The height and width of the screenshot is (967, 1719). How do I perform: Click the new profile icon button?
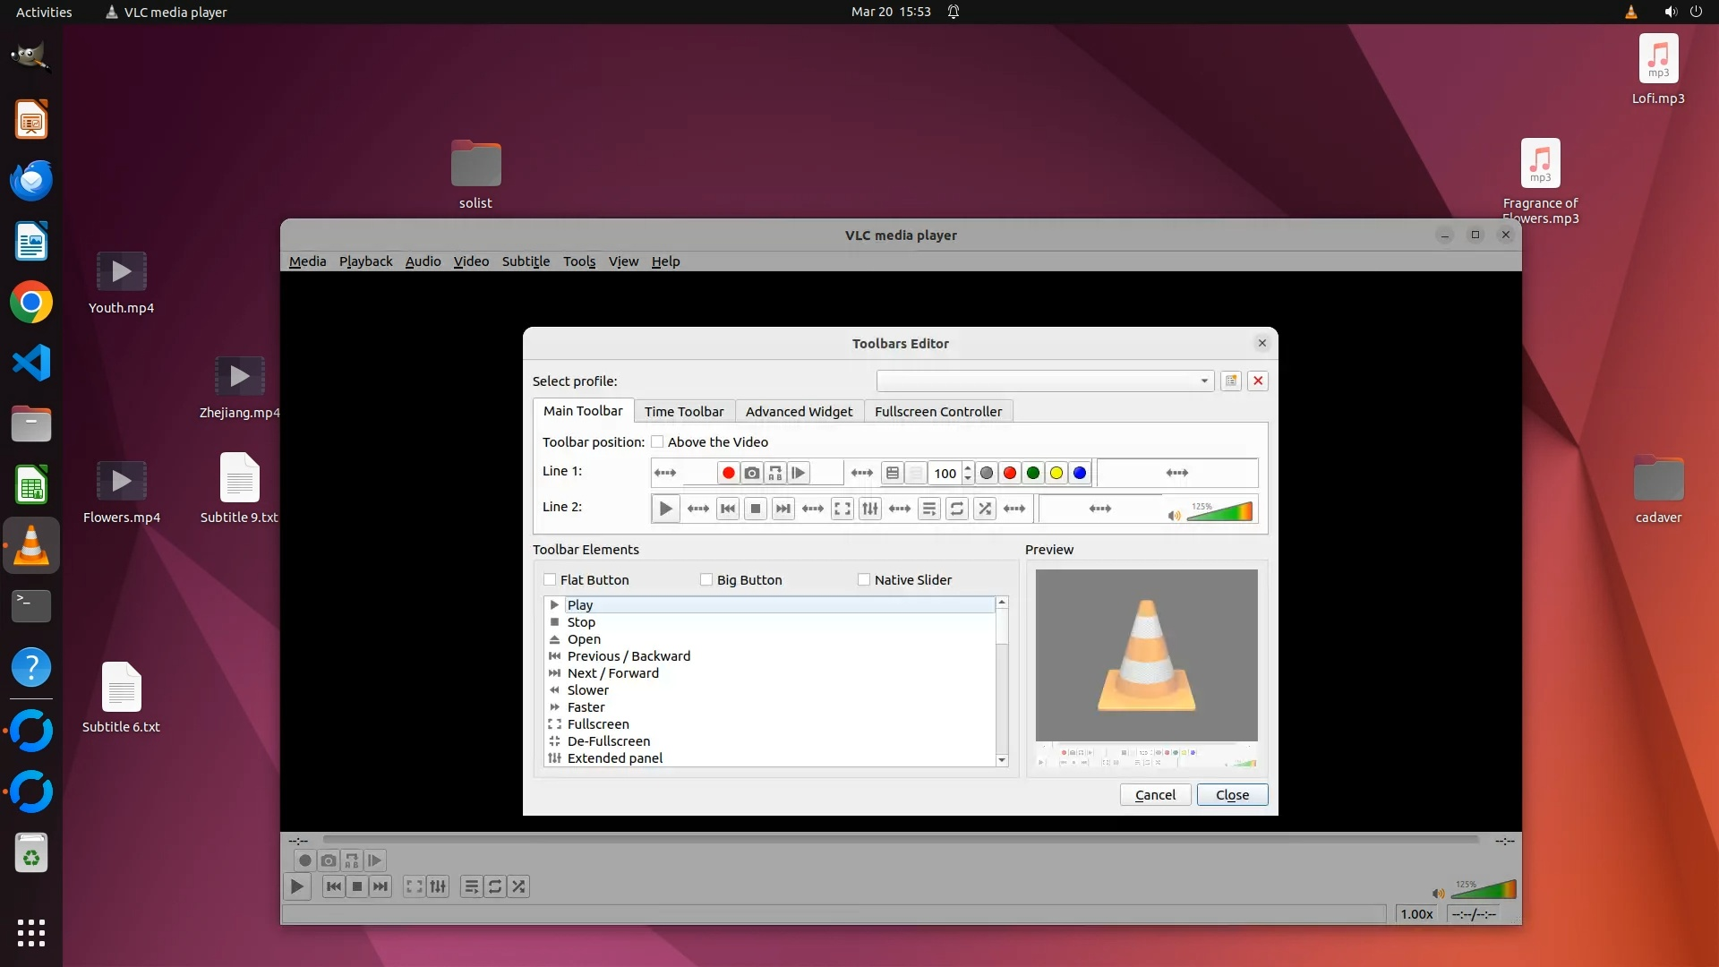(1231, 381)
